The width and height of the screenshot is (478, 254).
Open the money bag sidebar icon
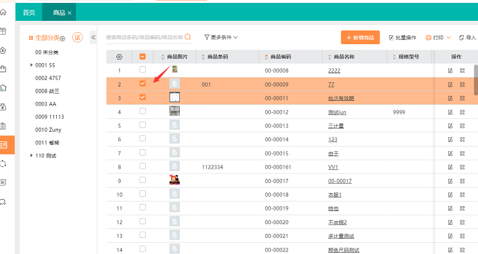3,107
